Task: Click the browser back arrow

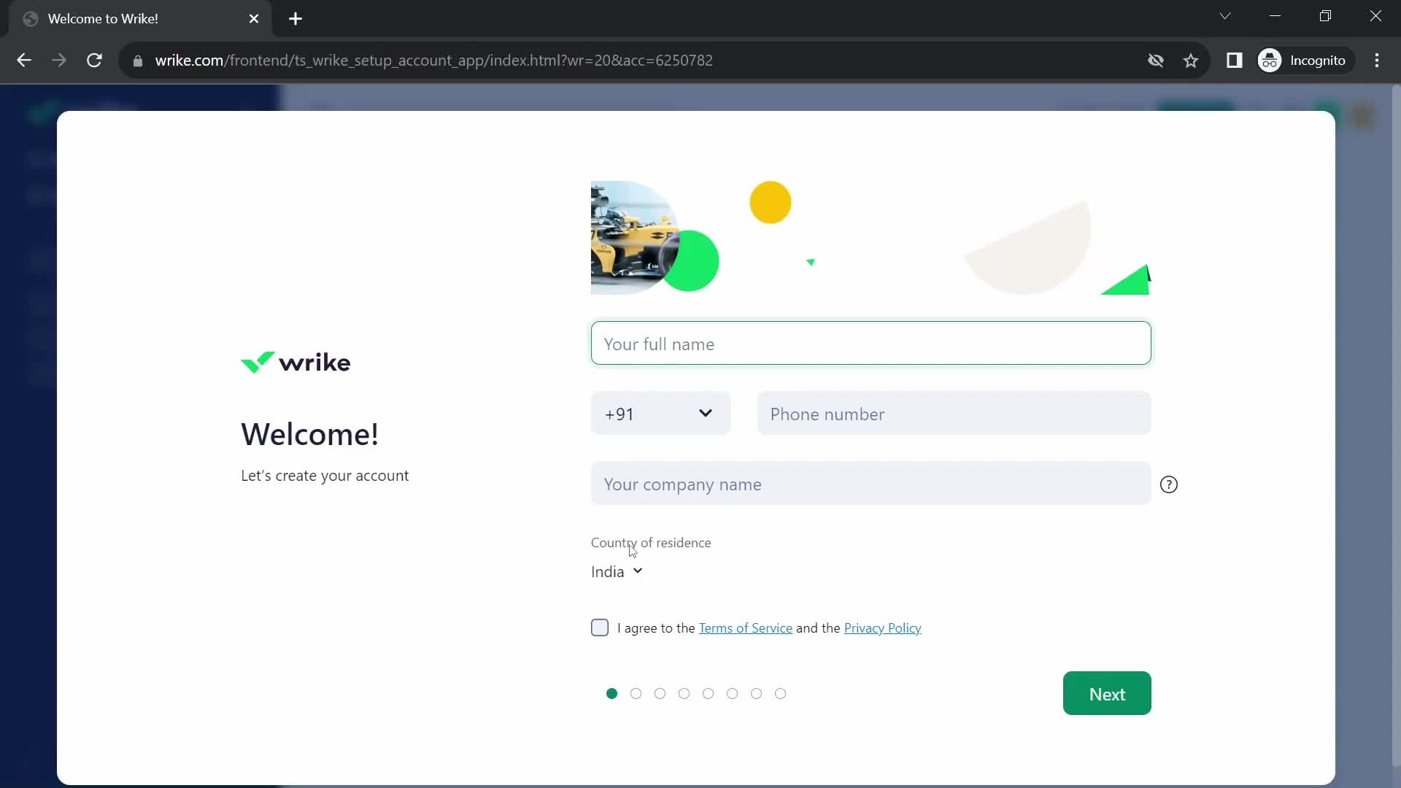Action: 24,61
